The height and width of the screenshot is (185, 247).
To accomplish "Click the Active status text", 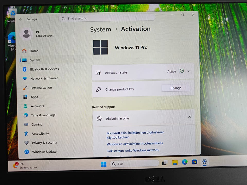I will tap(172, 71).
